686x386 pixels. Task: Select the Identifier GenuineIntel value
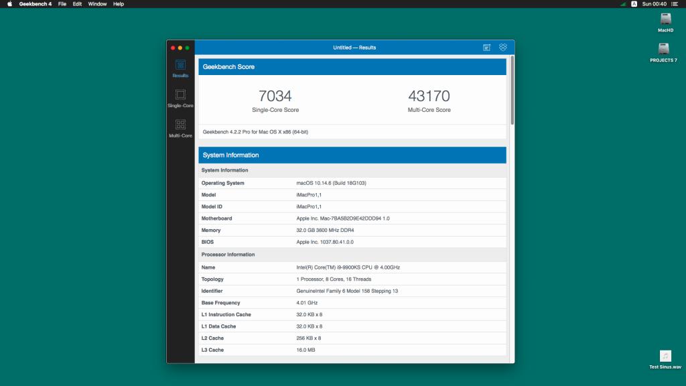point(347,291)
